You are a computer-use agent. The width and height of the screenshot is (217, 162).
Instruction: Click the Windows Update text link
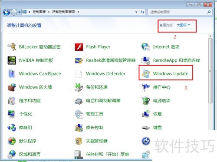171,73
